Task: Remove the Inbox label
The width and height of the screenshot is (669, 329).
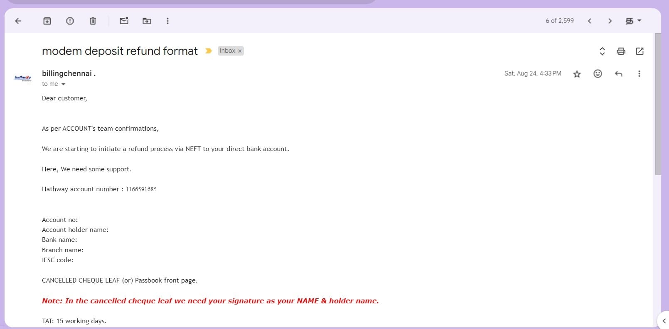Action: [x=240, y=51]
